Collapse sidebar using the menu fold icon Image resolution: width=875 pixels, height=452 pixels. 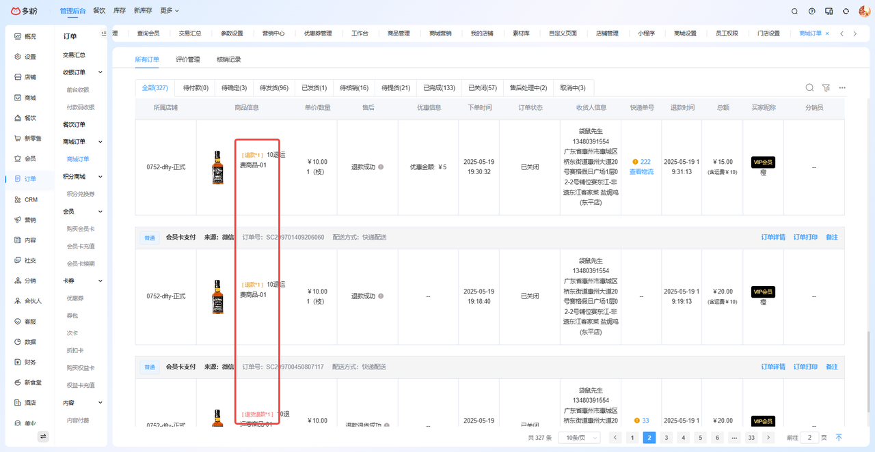tap(104, 33)
